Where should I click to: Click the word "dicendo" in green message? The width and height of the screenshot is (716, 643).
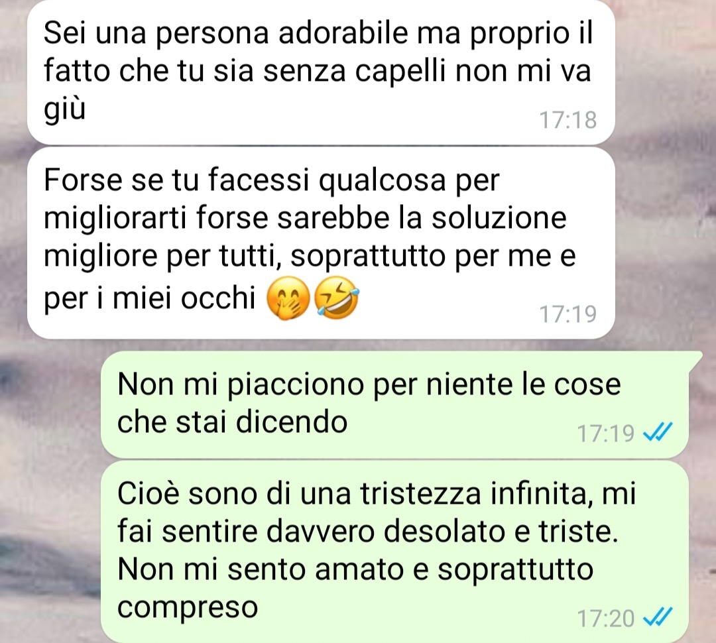coord(292,422)
